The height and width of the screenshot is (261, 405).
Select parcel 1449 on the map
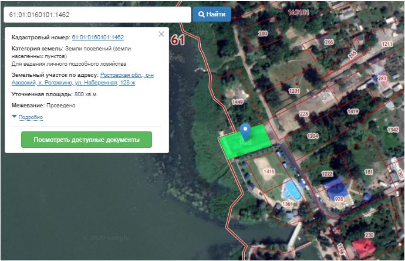coord(237,102)
